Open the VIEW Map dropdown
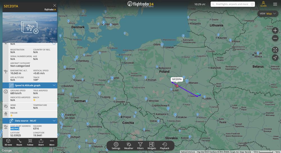The height and width of the screenshot is (153, 281). (268, 13)
